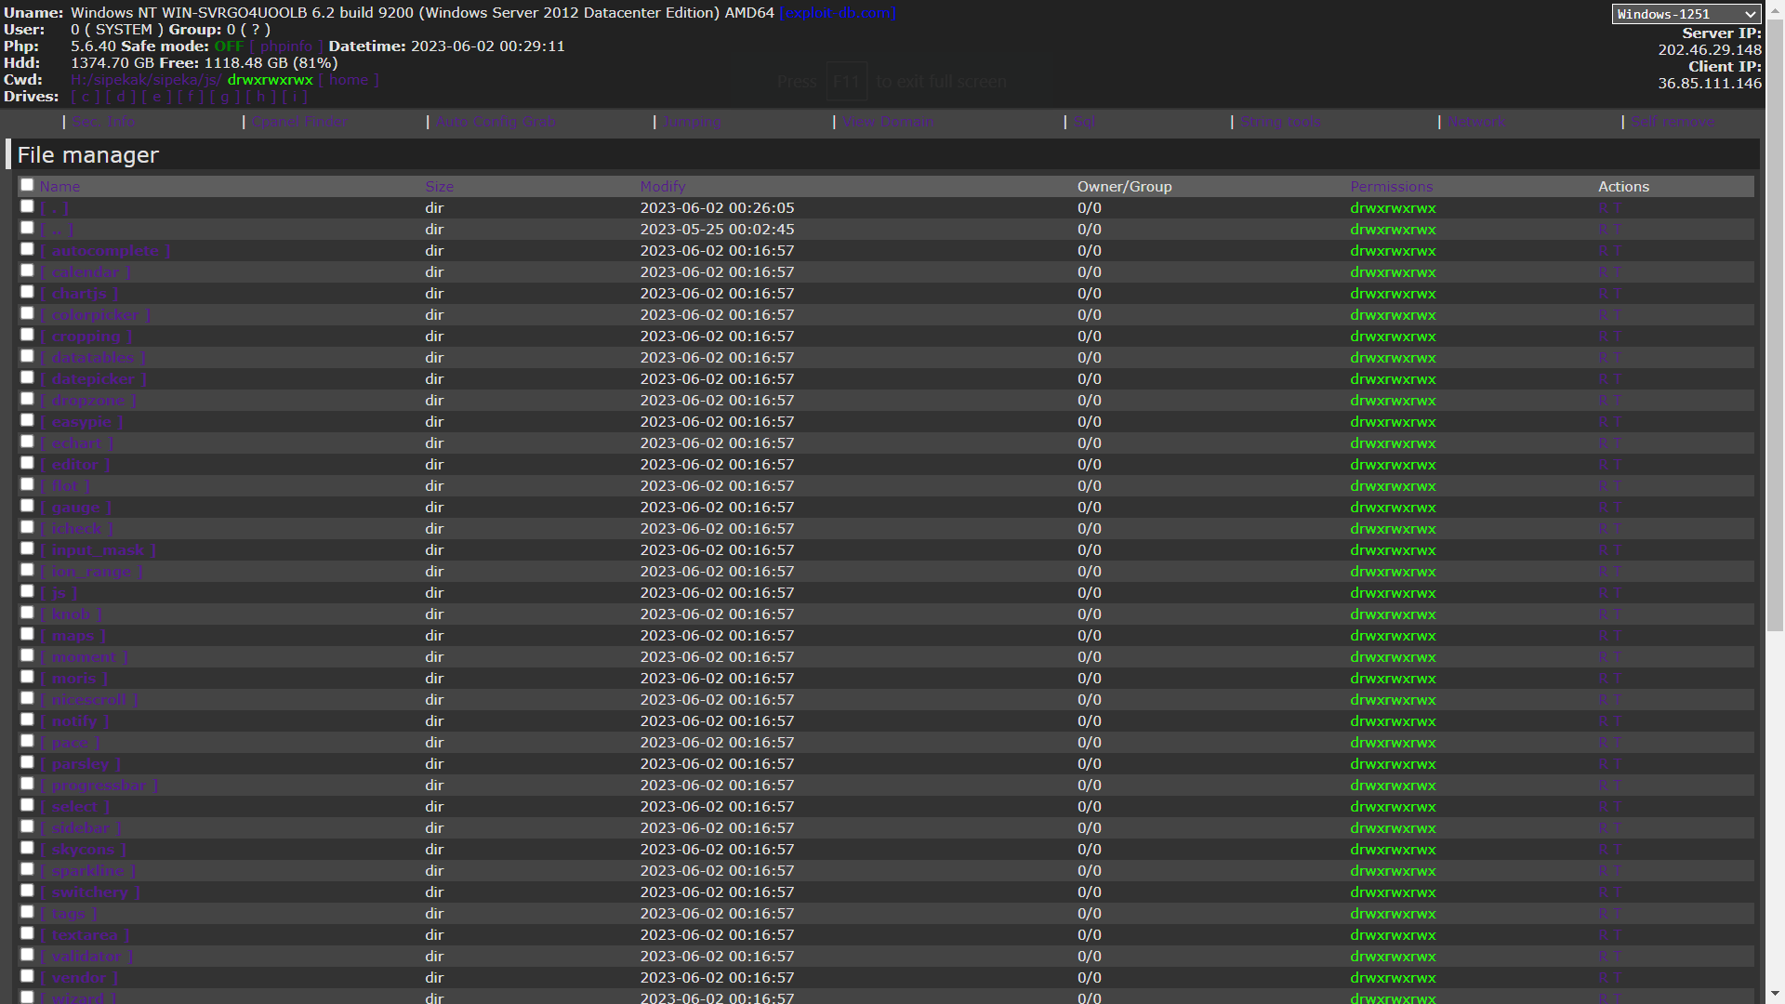Click the scrollbar up arrow
This screenshot has width=1785, height=1004.
pos(1775,8)
